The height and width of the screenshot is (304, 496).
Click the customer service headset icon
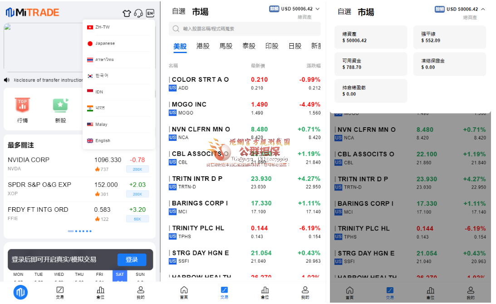click(x=138, y=13)
